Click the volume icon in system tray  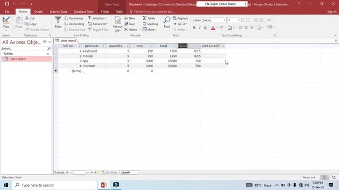click(307, 185)
